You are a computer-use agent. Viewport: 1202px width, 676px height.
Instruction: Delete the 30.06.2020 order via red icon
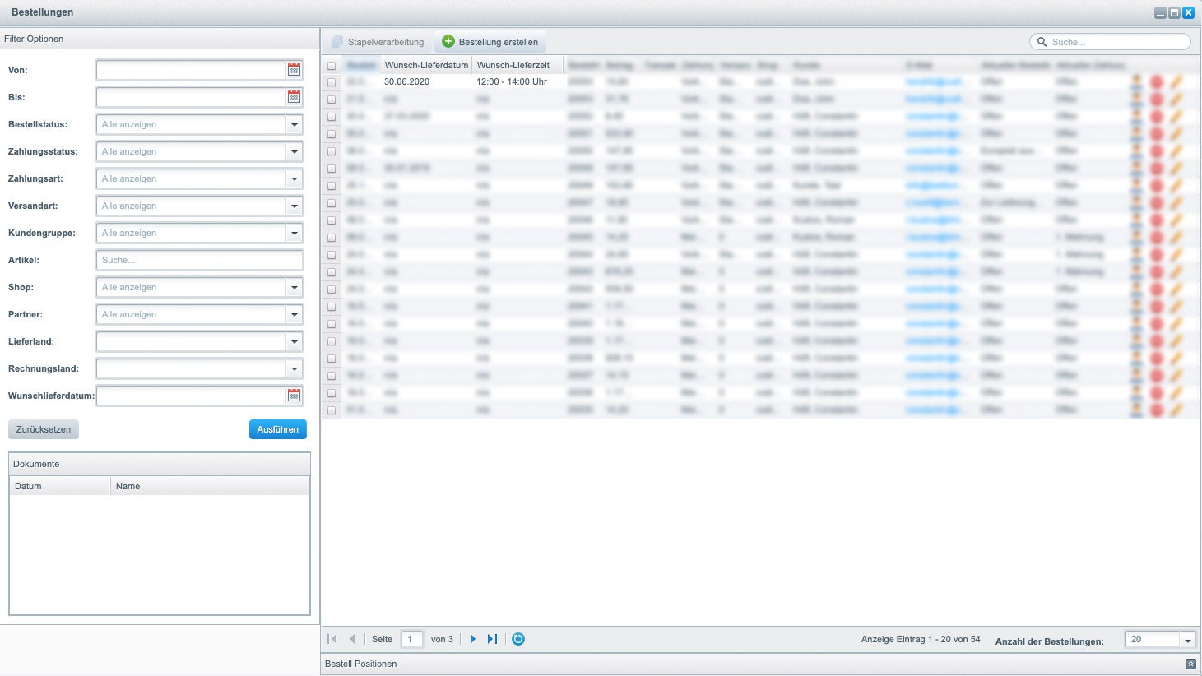point(1156,81)
